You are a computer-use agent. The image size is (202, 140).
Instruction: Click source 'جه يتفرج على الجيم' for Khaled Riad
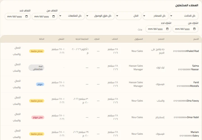(158, 51)
